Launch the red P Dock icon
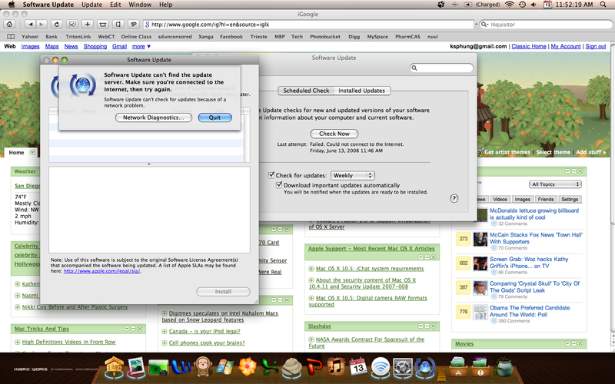615x384 pixels. (314, 367)
